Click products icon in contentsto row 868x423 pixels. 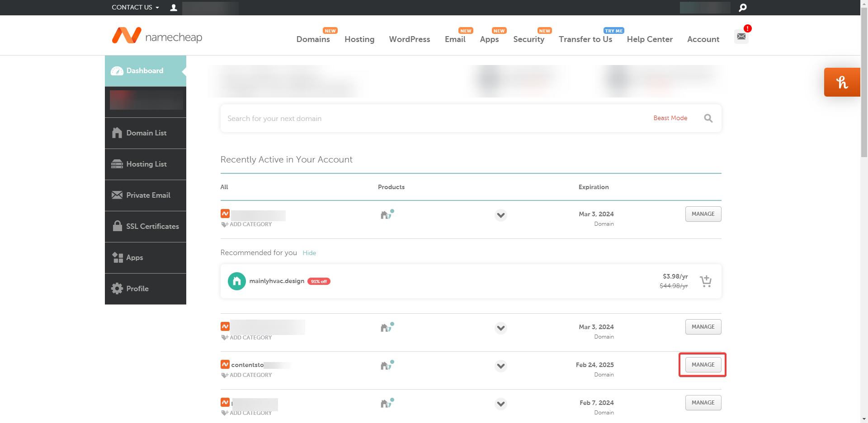coord(387,365)
